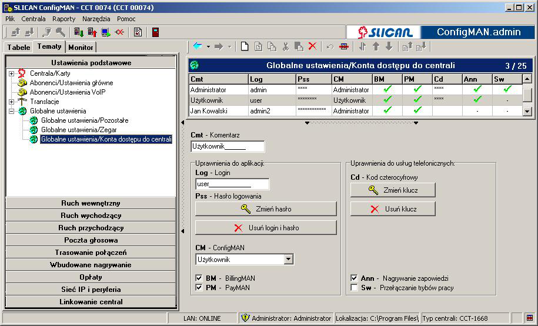Viewport: 538px width, 326px height.
Task: Click the scissors cut icon
Action: (286, 46)
